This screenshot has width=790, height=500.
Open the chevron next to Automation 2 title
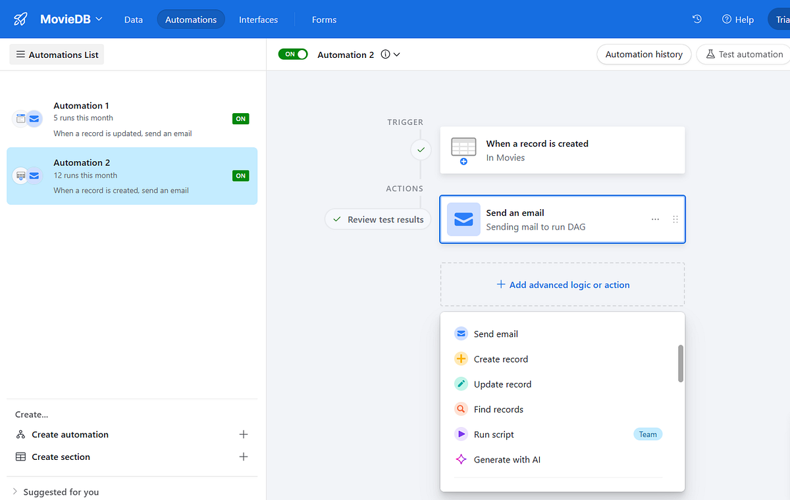click(396, 55)
